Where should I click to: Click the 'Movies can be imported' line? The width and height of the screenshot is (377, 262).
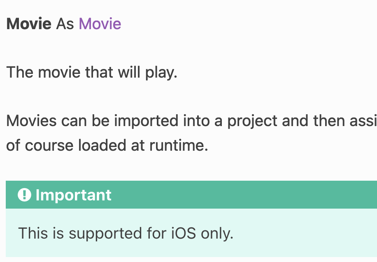point(191,121)
